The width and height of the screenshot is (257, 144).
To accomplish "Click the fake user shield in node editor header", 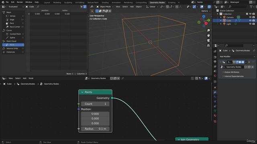I will click(x=112, y=78).
